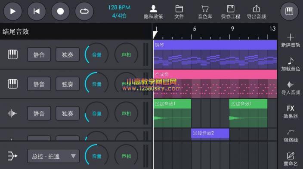Select the first green 过渡音效1 clip
Viewport: 303px width, 169px height.
(x=172, y=113)
